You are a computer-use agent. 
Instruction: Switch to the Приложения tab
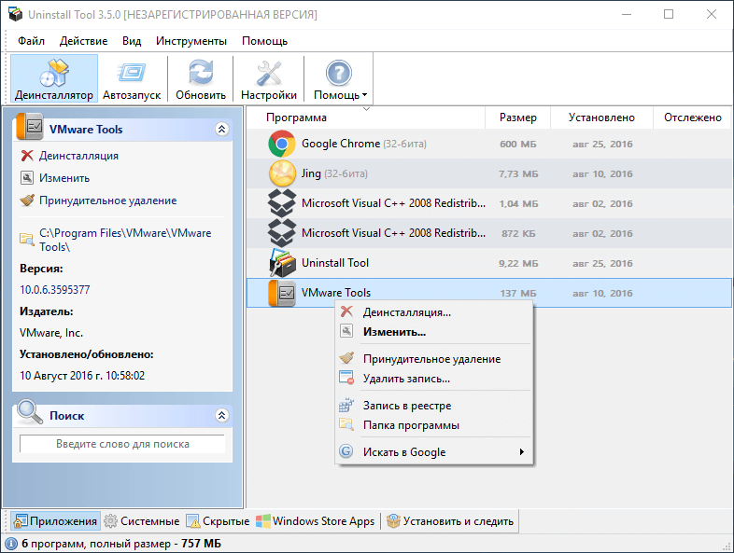[55, 520]
